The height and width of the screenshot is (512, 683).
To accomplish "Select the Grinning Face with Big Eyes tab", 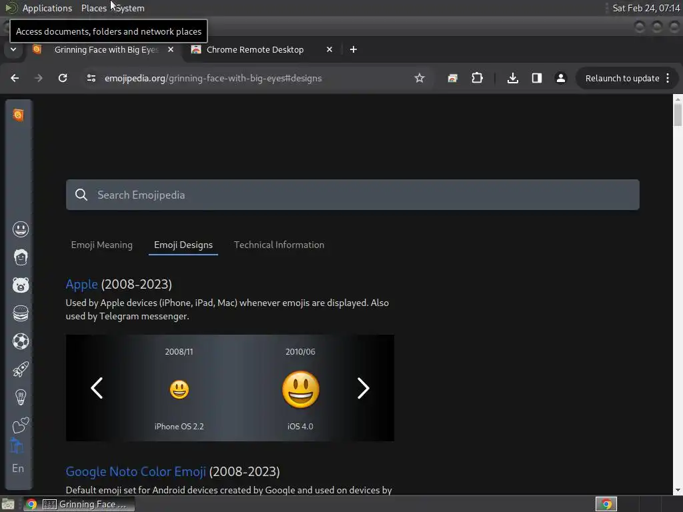I will [x=105, y=49].
